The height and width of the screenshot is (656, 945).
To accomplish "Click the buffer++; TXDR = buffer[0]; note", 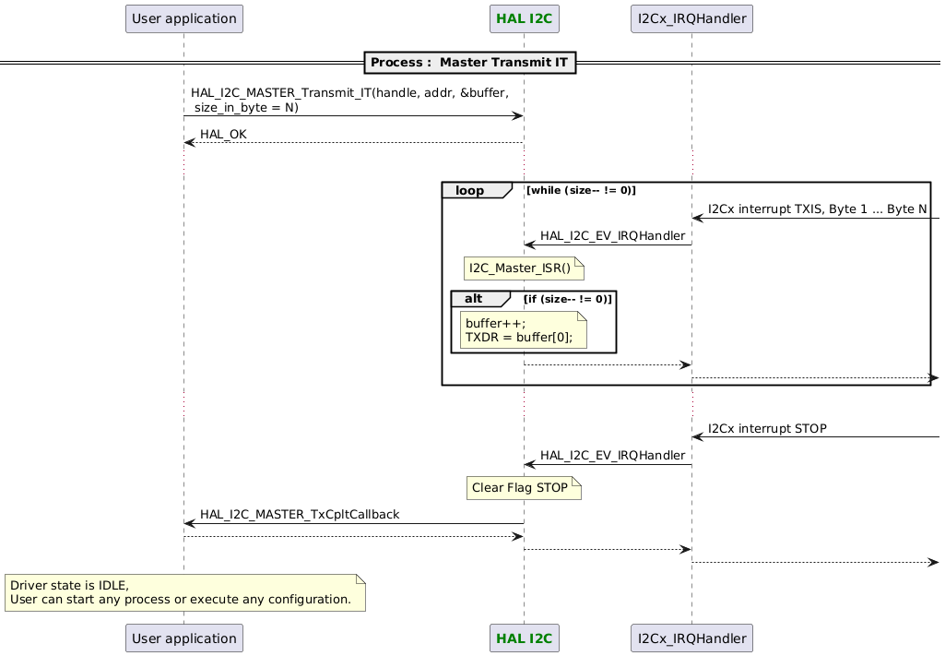I will pos(521,329).
